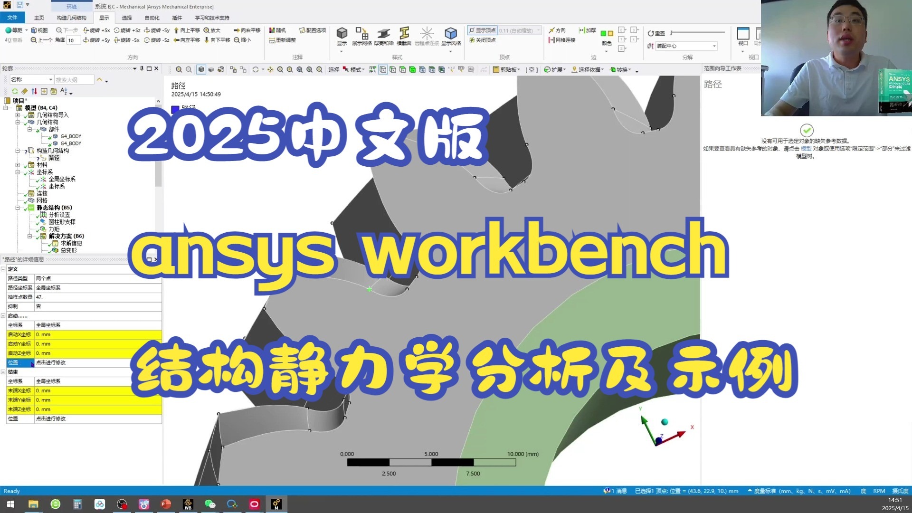Expand the 材料 branch in outline tree
The height and width of the screenshot is (513, 912).
[17, 165]
